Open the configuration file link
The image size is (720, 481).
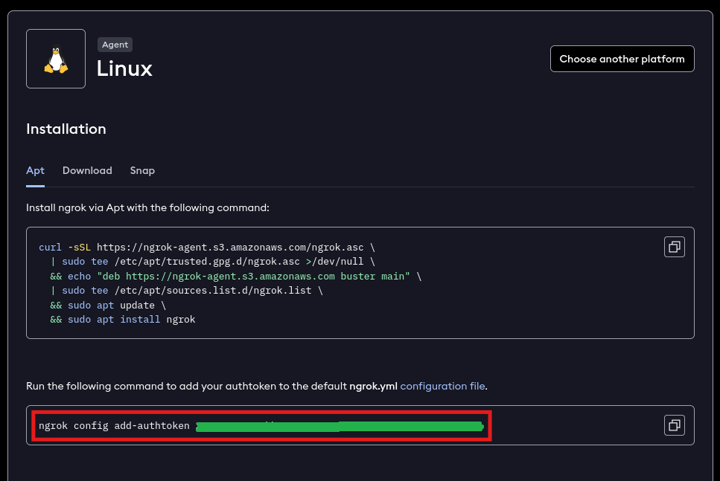pos(442,386)
